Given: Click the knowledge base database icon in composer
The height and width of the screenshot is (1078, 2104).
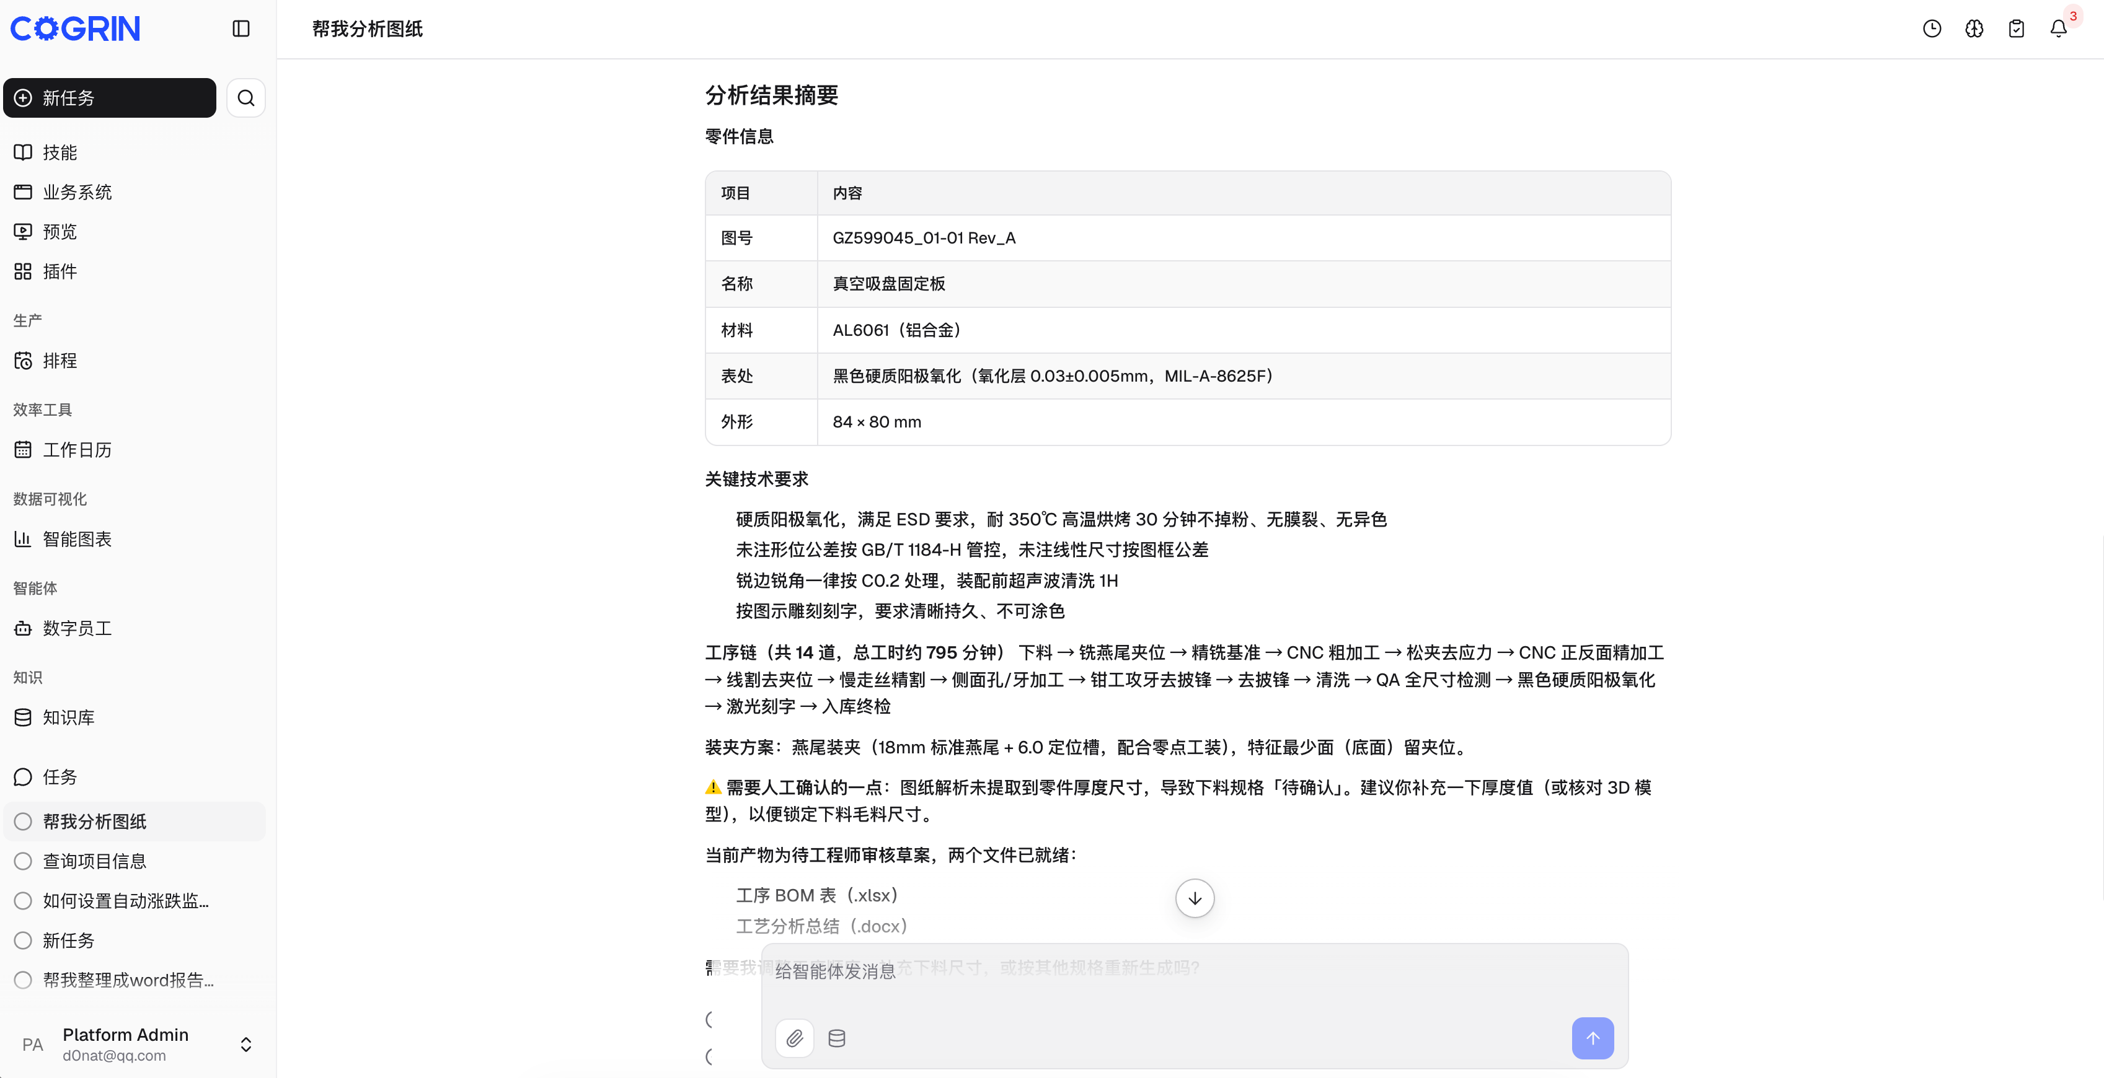Looking at the screenshot, I should click(x=837, y=1038).
